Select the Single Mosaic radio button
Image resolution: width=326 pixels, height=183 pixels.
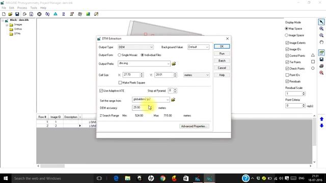tap(119, 55)
